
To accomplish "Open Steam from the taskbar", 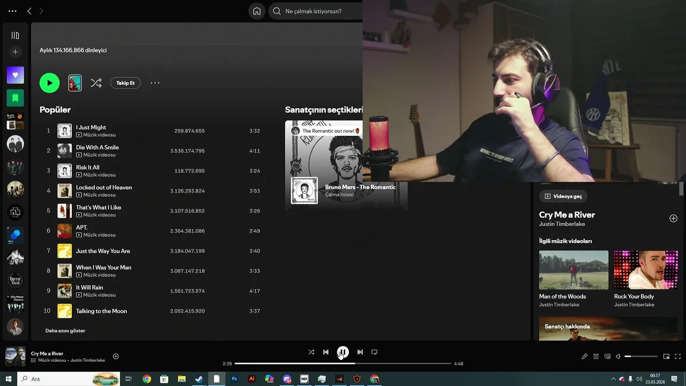I will [x=199, y=379].
